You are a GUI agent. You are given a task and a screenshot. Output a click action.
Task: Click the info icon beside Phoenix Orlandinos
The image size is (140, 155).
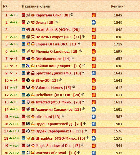[x=81, y=51]
